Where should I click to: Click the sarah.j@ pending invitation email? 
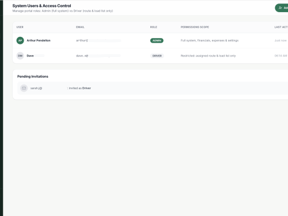point(36,88)
